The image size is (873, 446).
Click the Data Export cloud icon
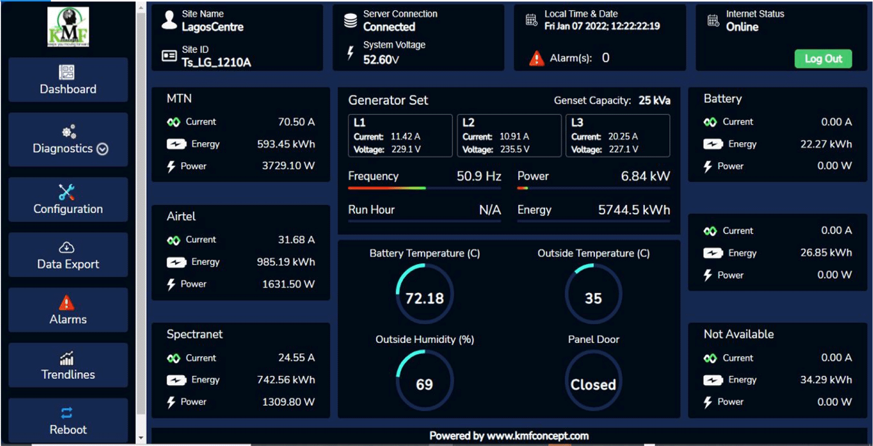click(x=67, y=247)
